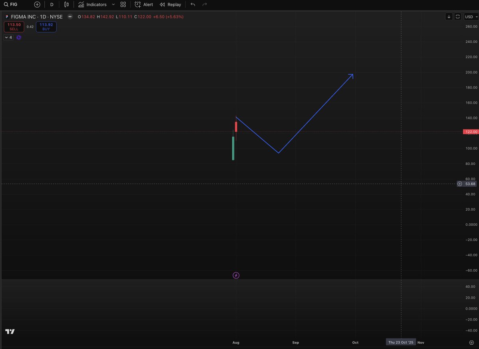Screen dimensions: 479x349
Task: Click the 0.42 spread value
Action: pyautogui.click(x=30, y=27)
